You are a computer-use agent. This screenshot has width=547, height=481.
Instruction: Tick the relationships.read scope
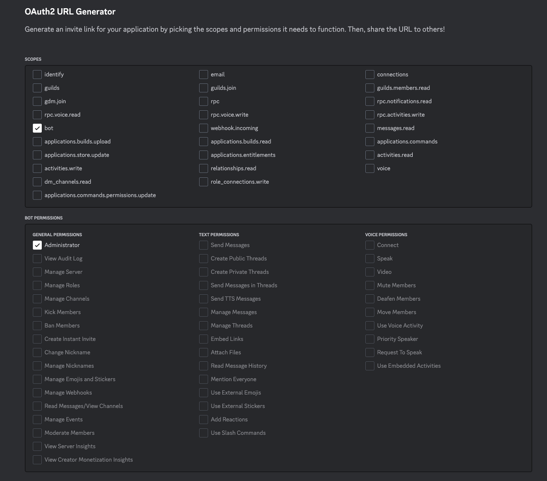pos(203,168)
